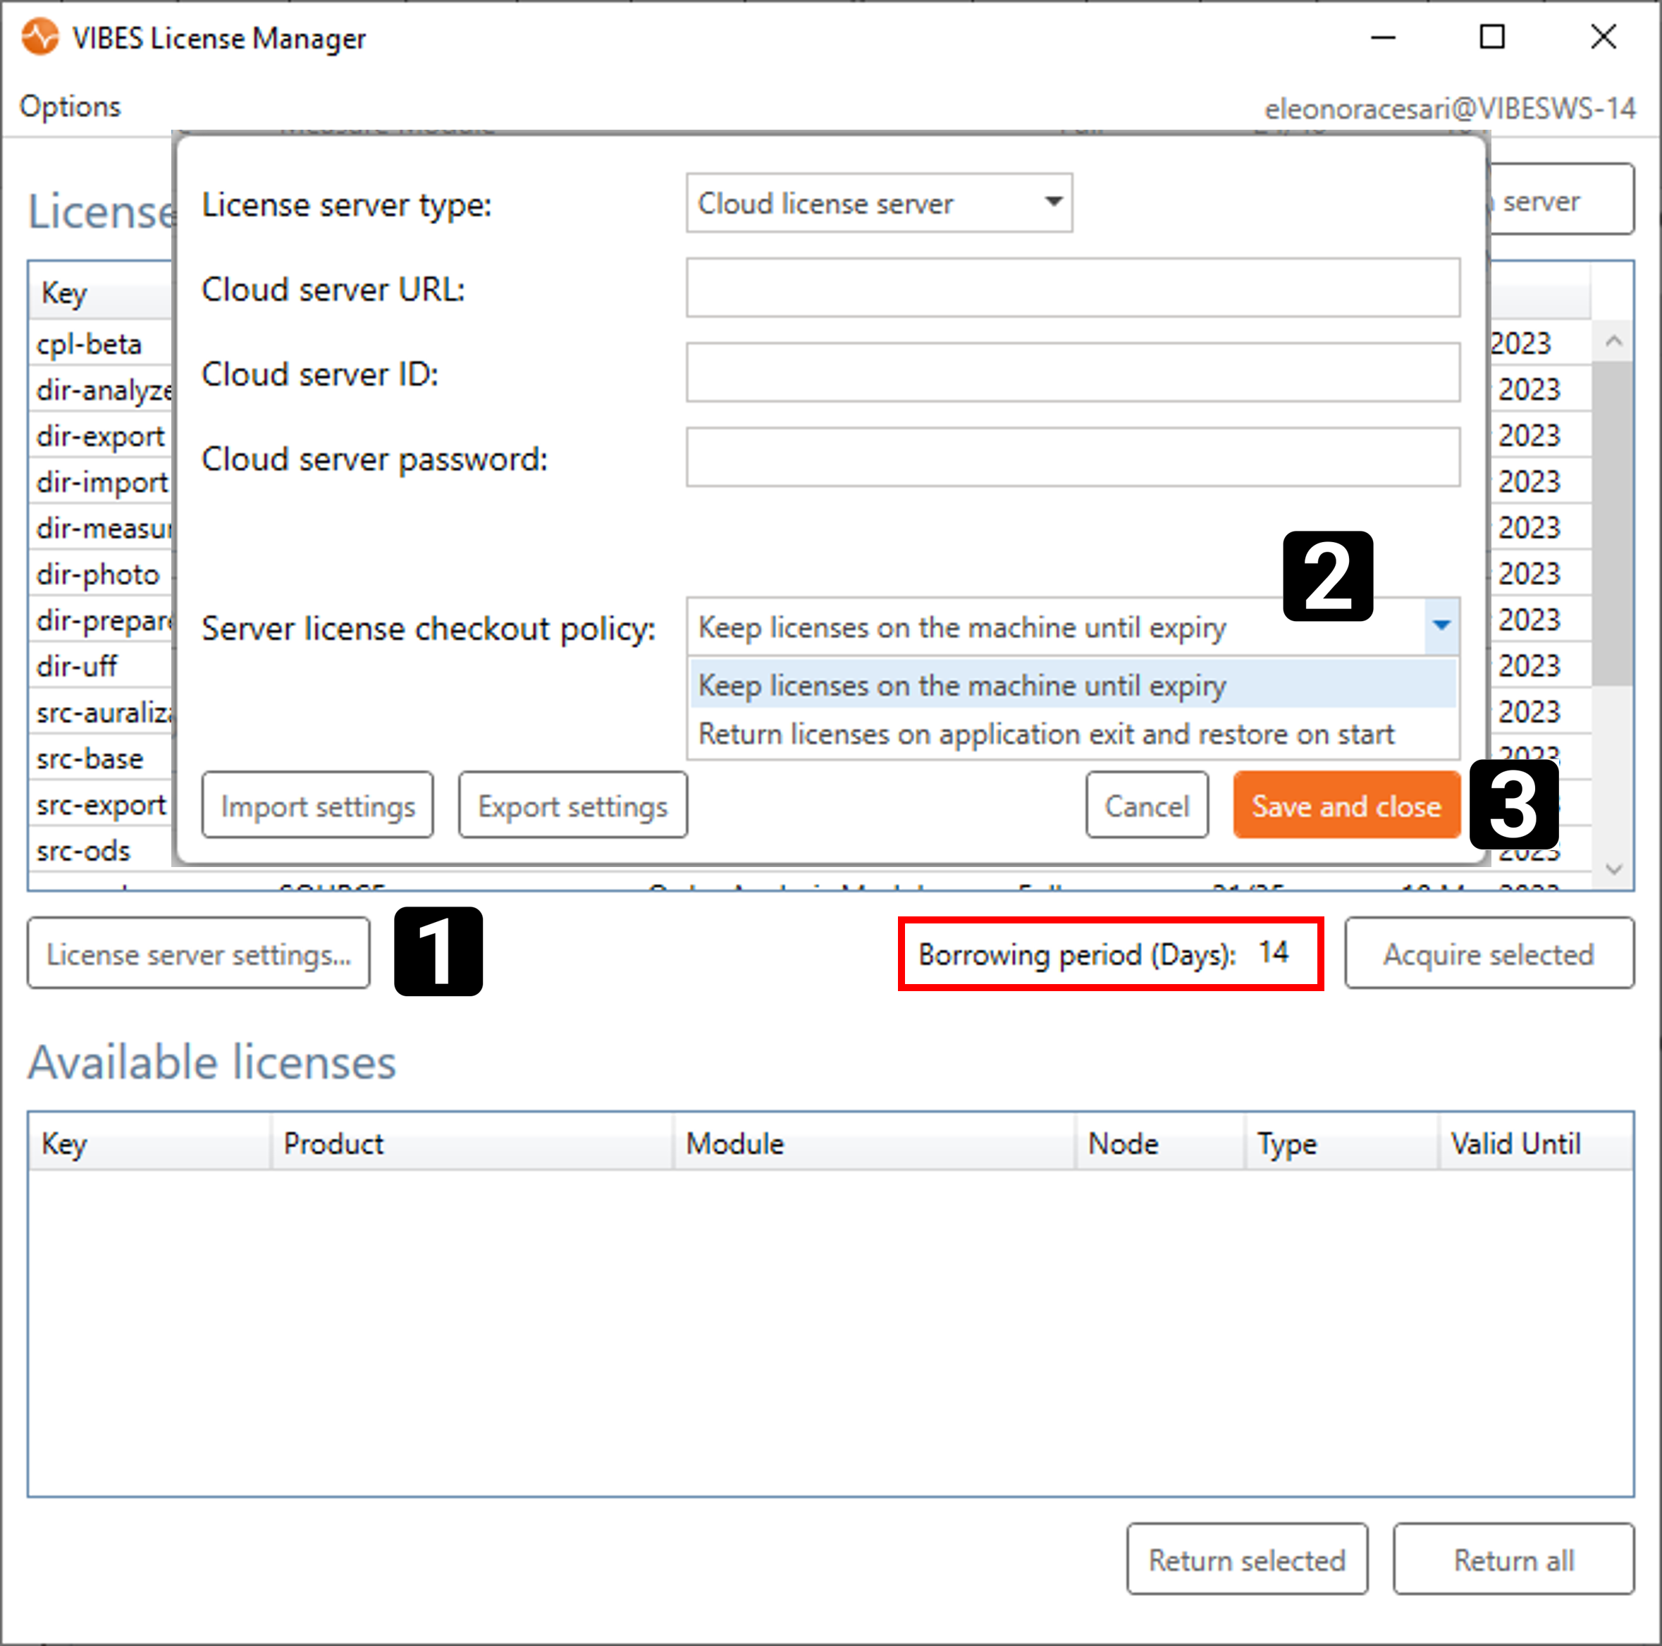Sort Available licenses by Module column
Image resolution: width=1662 pixels, height=1646 pixels.
tap(874, 1143)
